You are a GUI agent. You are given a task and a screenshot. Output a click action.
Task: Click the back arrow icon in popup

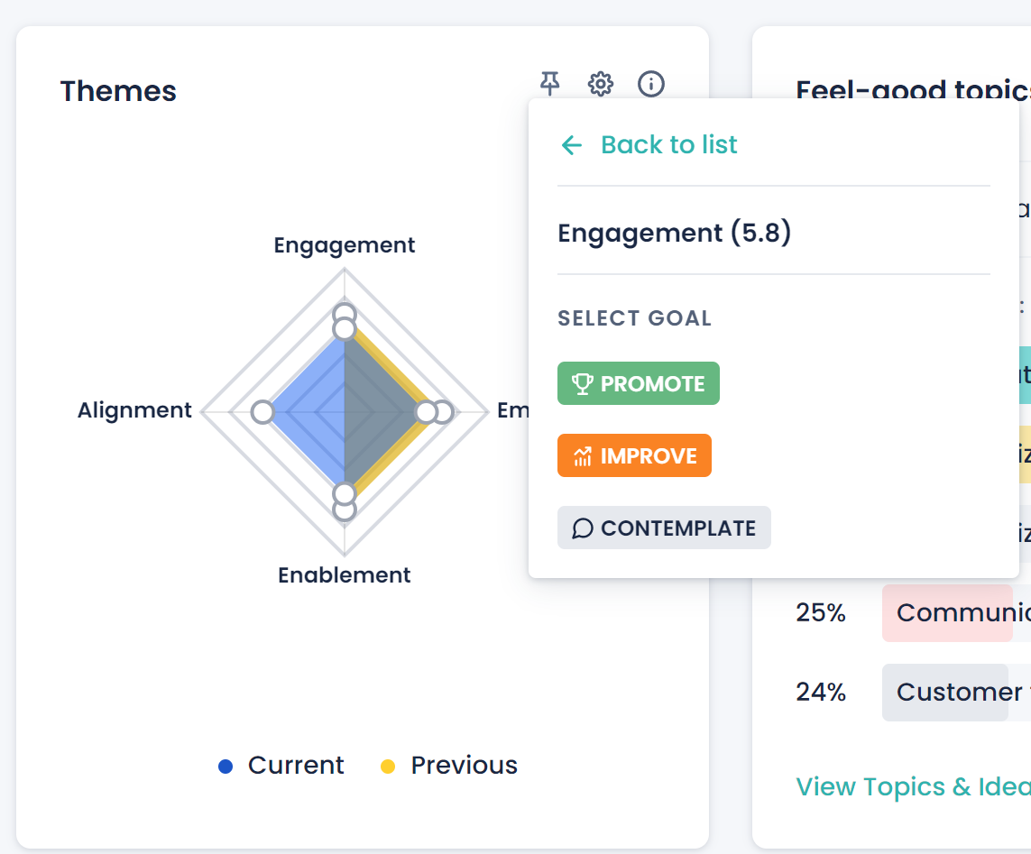pos(572,145)
